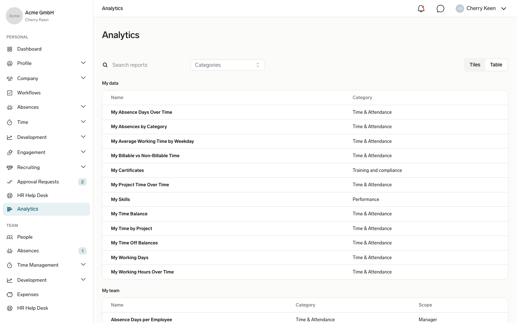
Task: Click the personal Development chart icon
Action: click(x=10, y=137)
